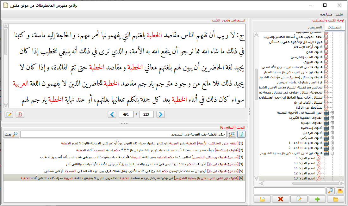Select PDF icon of عيون الرسائل والأجوبة على المسائل

326,42
